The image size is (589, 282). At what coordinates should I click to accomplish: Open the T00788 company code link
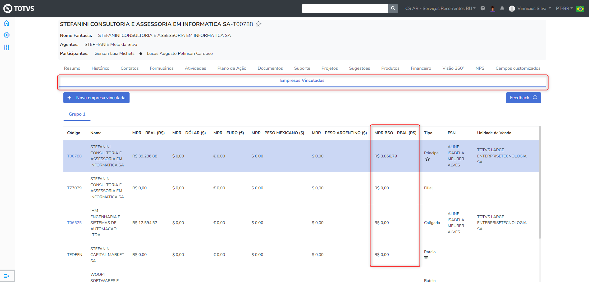click(x=74, y=156)
